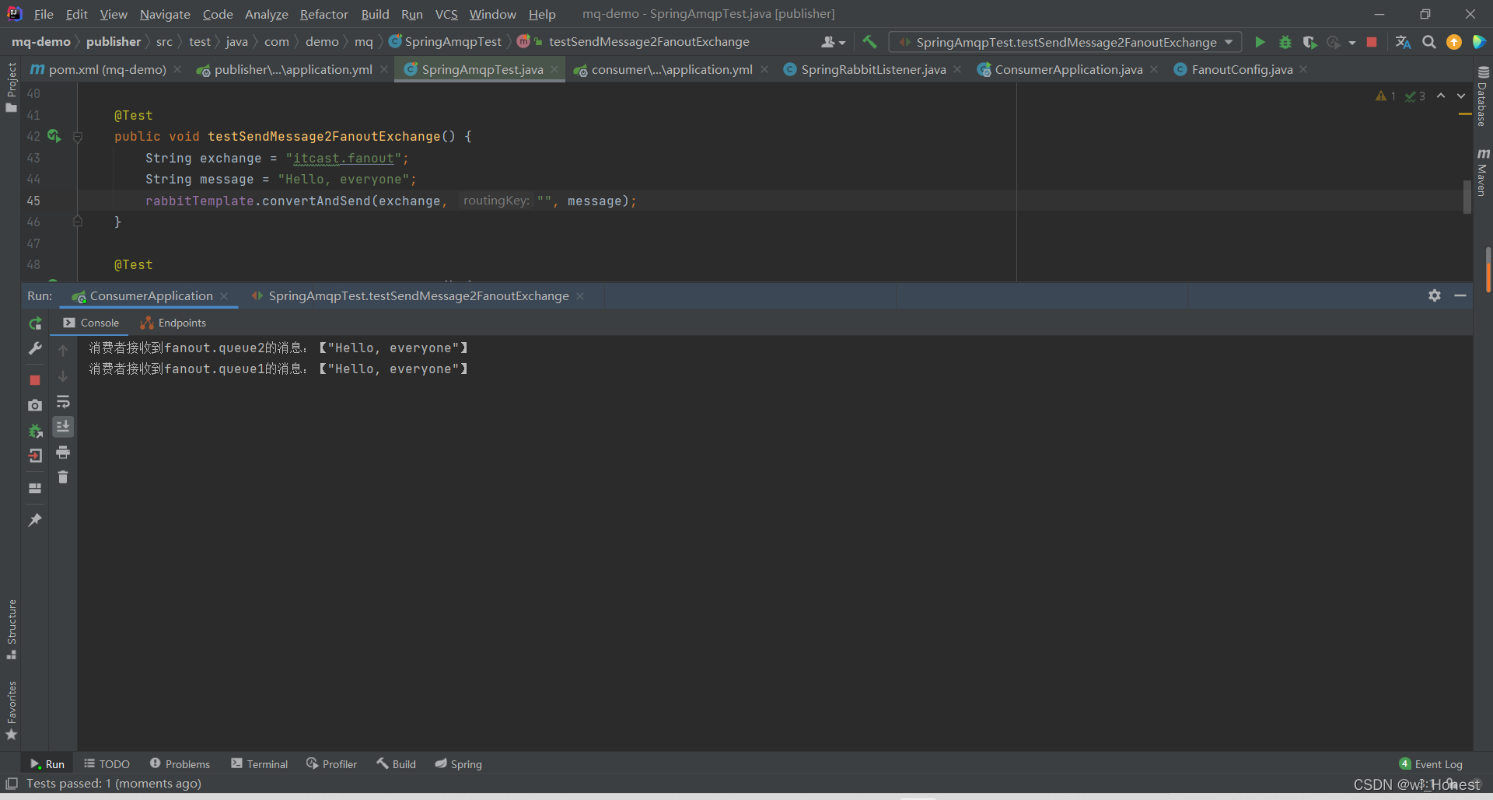Toggle soft-wrap in the console
1493x800 pixels.
click(63, 402)
